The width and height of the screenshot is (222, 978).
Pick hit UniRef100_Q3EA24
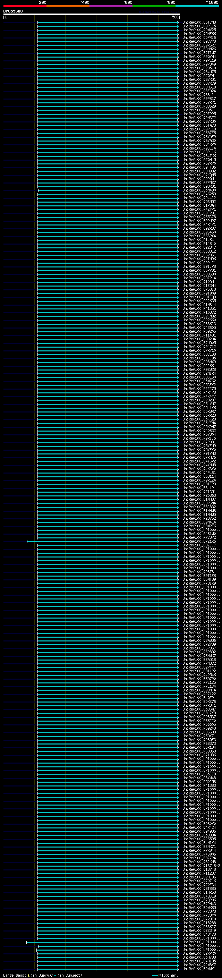click(x=199, y=91)
